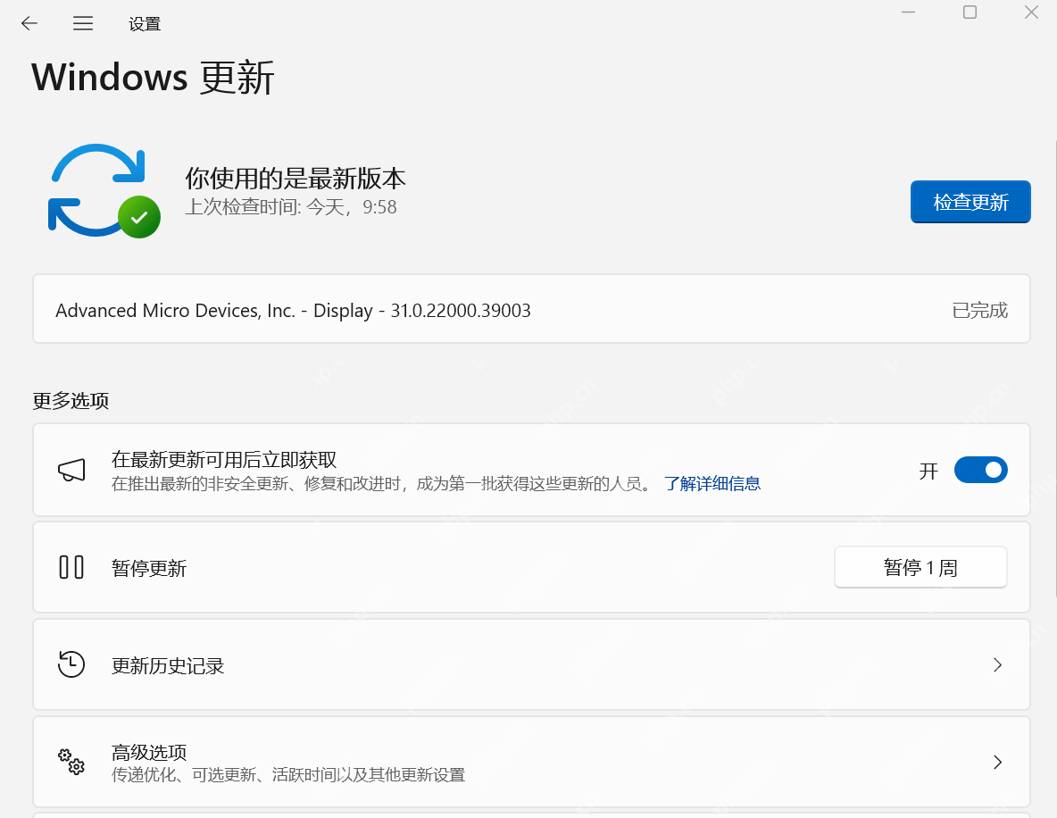Click the megaphone icon for latest updates

tap(71, 470)
